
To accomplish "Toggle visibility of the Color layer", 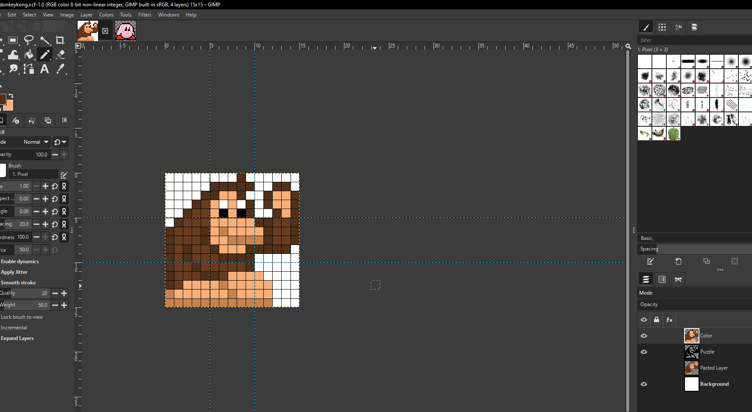I will (644, 336).
